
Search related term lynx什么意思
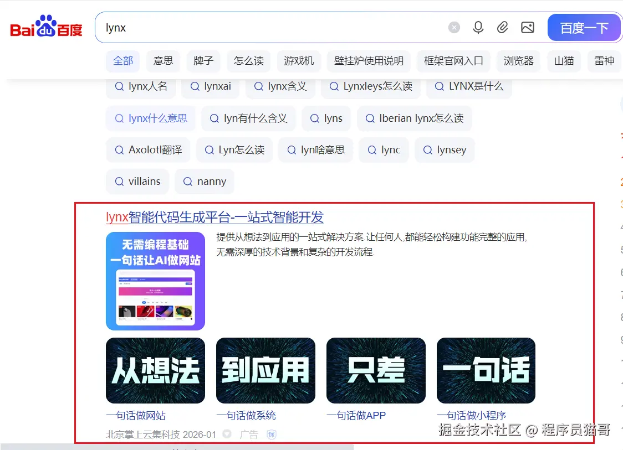coord(151,118)
